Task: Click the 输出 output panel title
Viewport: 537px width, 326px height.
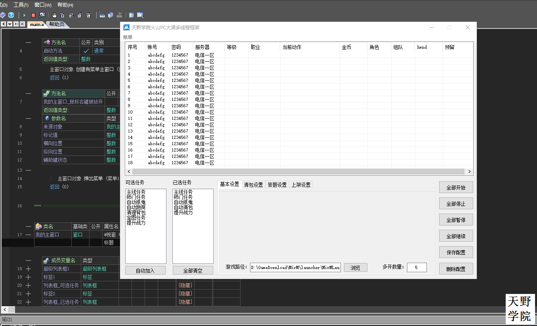Action: (7, 319)
